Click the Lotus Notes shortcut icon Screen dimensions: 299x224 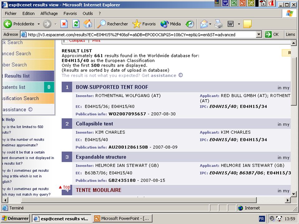tap(263, 3)
